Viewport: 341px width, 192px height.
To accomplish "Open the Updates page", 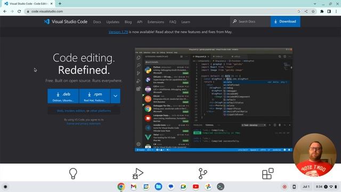I will [x=112, y=22].
